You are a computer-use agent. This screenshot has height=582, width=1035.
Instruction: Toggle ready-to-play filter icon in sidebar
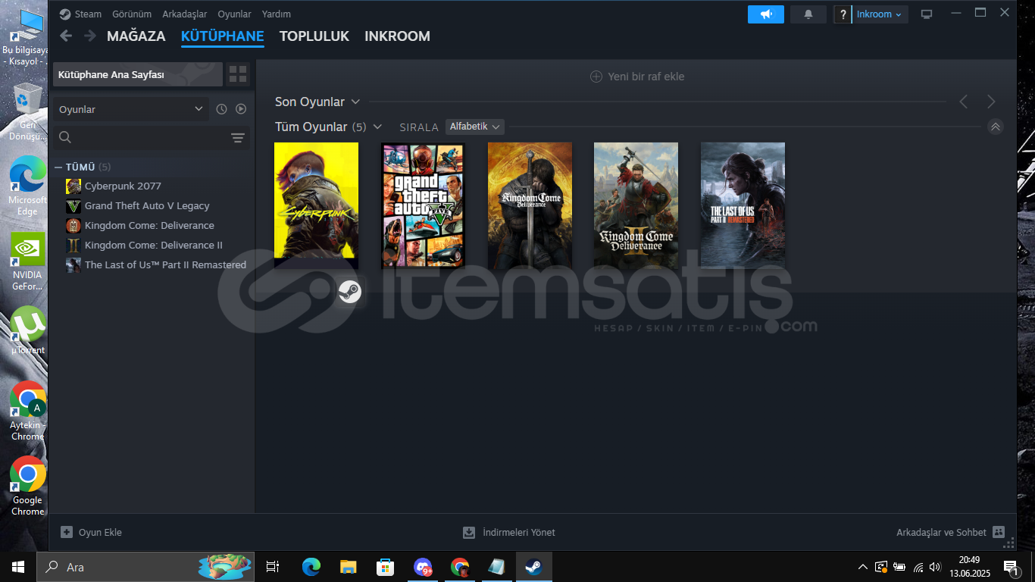pos(241,109)
